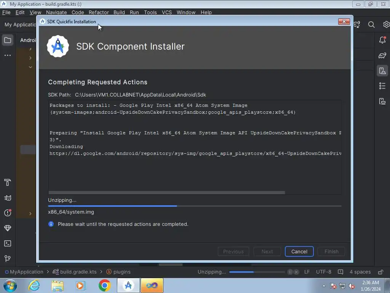This screenshot has width=390, height=293.
Task: Open Chrome from taskbar
Action: [104, 285]
